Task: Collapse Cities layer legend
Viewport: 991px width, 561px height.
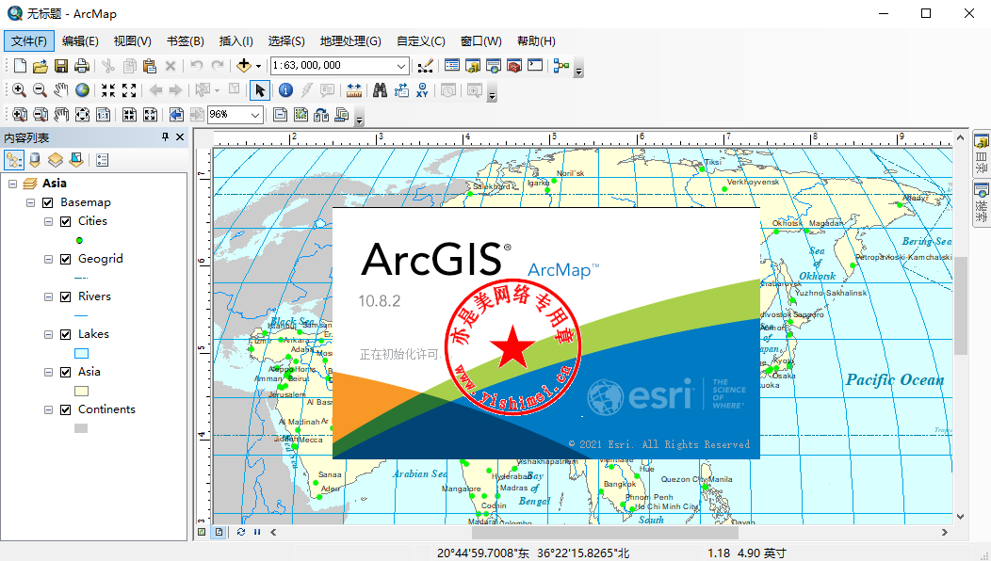Action: tap(48, 222)
